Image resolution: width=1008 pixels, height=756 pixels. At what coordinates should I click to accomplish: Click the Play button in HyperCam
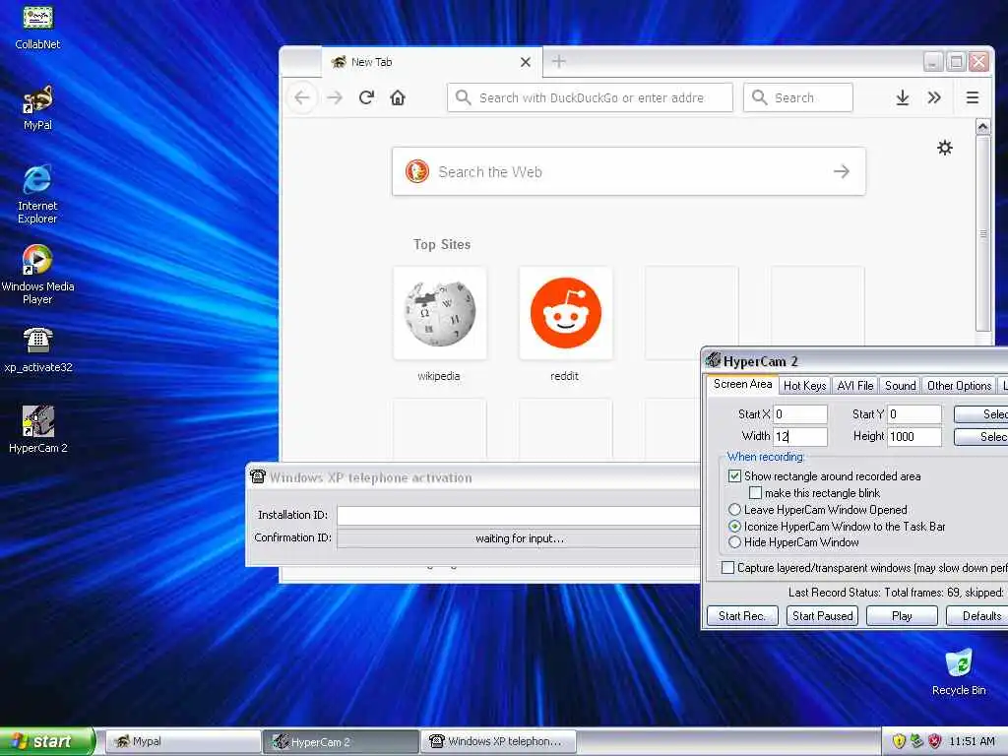902,616
